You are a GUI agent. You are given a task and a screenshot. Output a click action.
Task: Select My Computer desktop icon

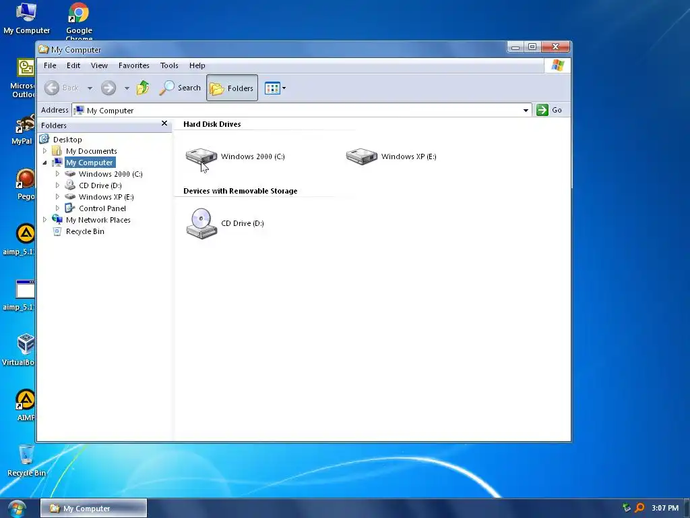coord(26,18)
